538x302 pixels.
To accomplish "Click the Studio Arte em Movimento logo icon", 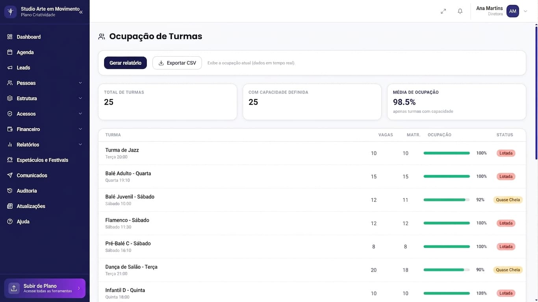I will (x=10, y=12).
